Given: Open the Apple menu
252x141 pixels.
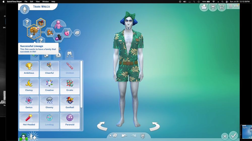Looking at the screenshot, I should point(4,2).
